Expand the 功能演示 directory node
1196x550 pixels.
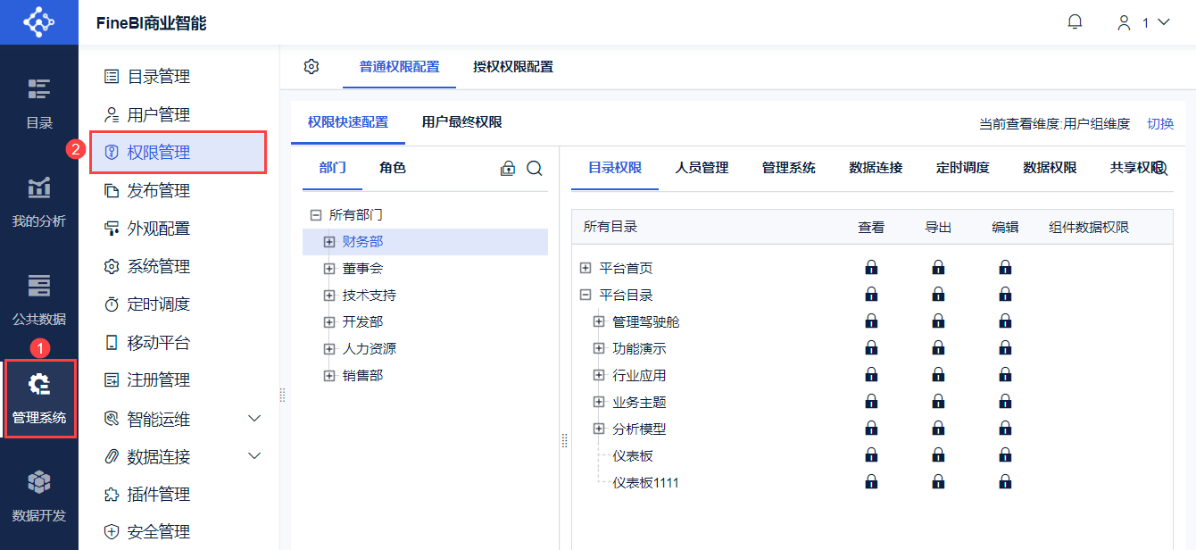coord(599,348)
